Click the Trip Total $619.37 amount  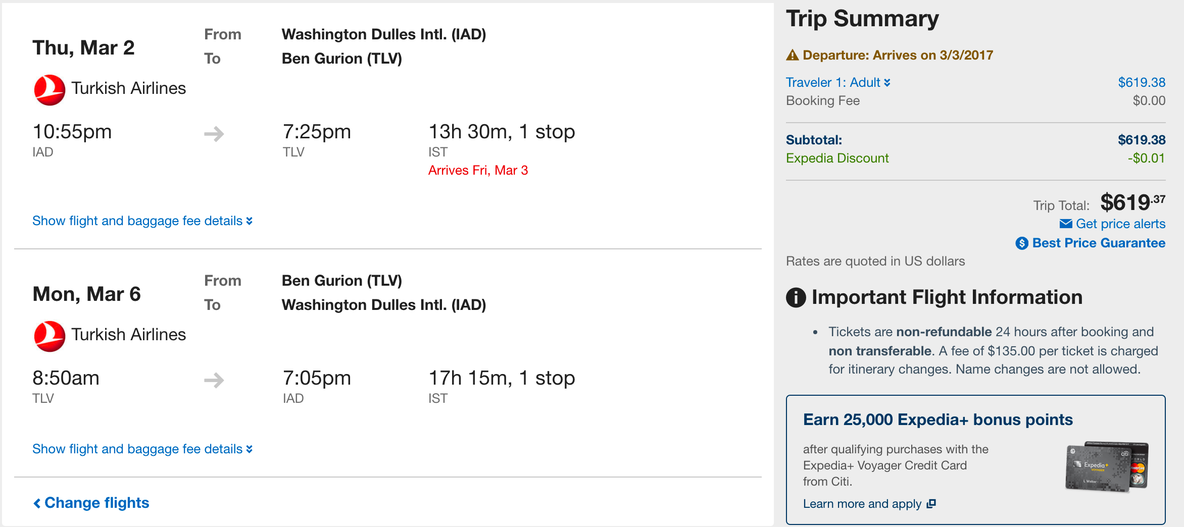coord(1132,202)
